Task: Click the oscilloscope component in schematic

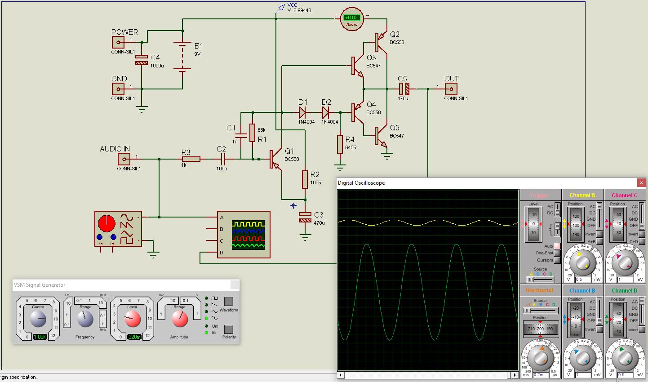Action: click(x=244, y=235)
